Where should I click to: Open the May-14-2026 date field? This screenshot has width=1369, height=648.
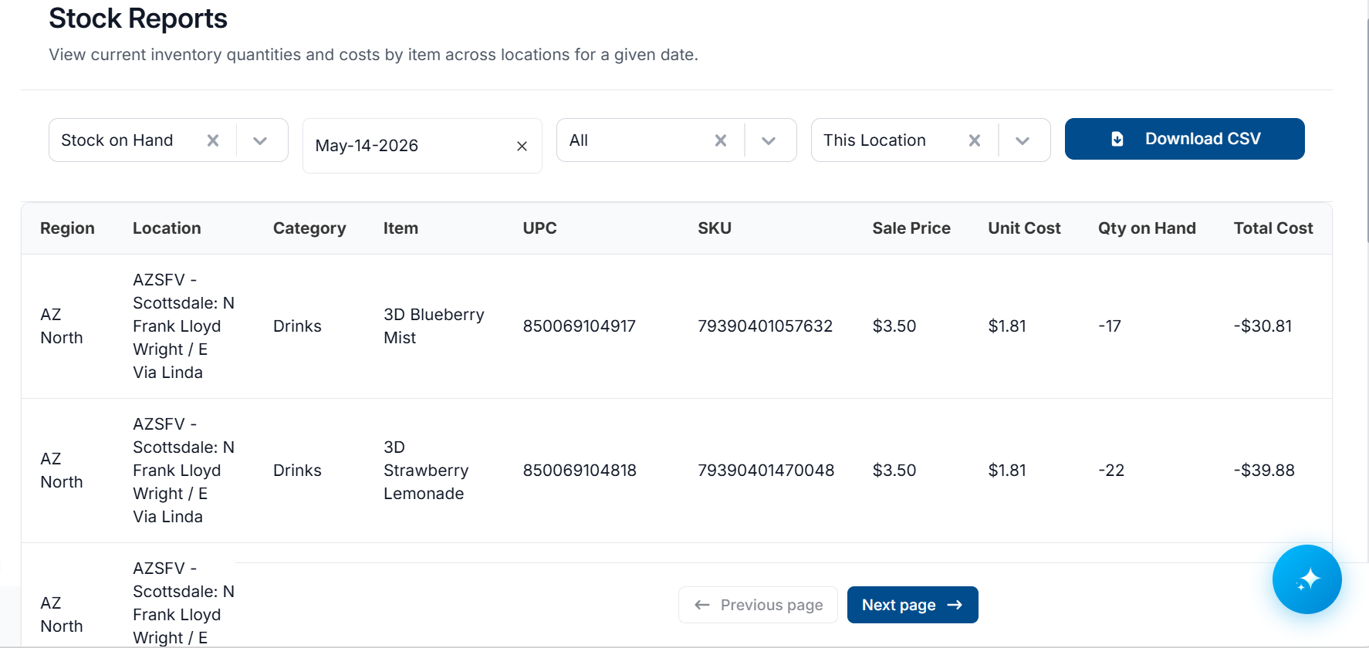tap(409, 146)
